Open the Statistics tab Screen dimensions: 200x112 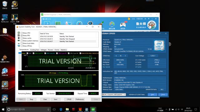(64, 50)
